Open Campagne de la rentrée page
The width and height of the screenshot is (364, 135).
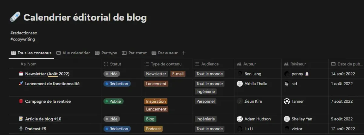(48, 101)
